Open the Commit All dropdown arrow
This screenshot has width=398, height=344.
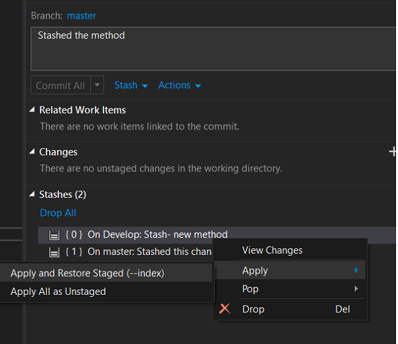tap(98, 85)
